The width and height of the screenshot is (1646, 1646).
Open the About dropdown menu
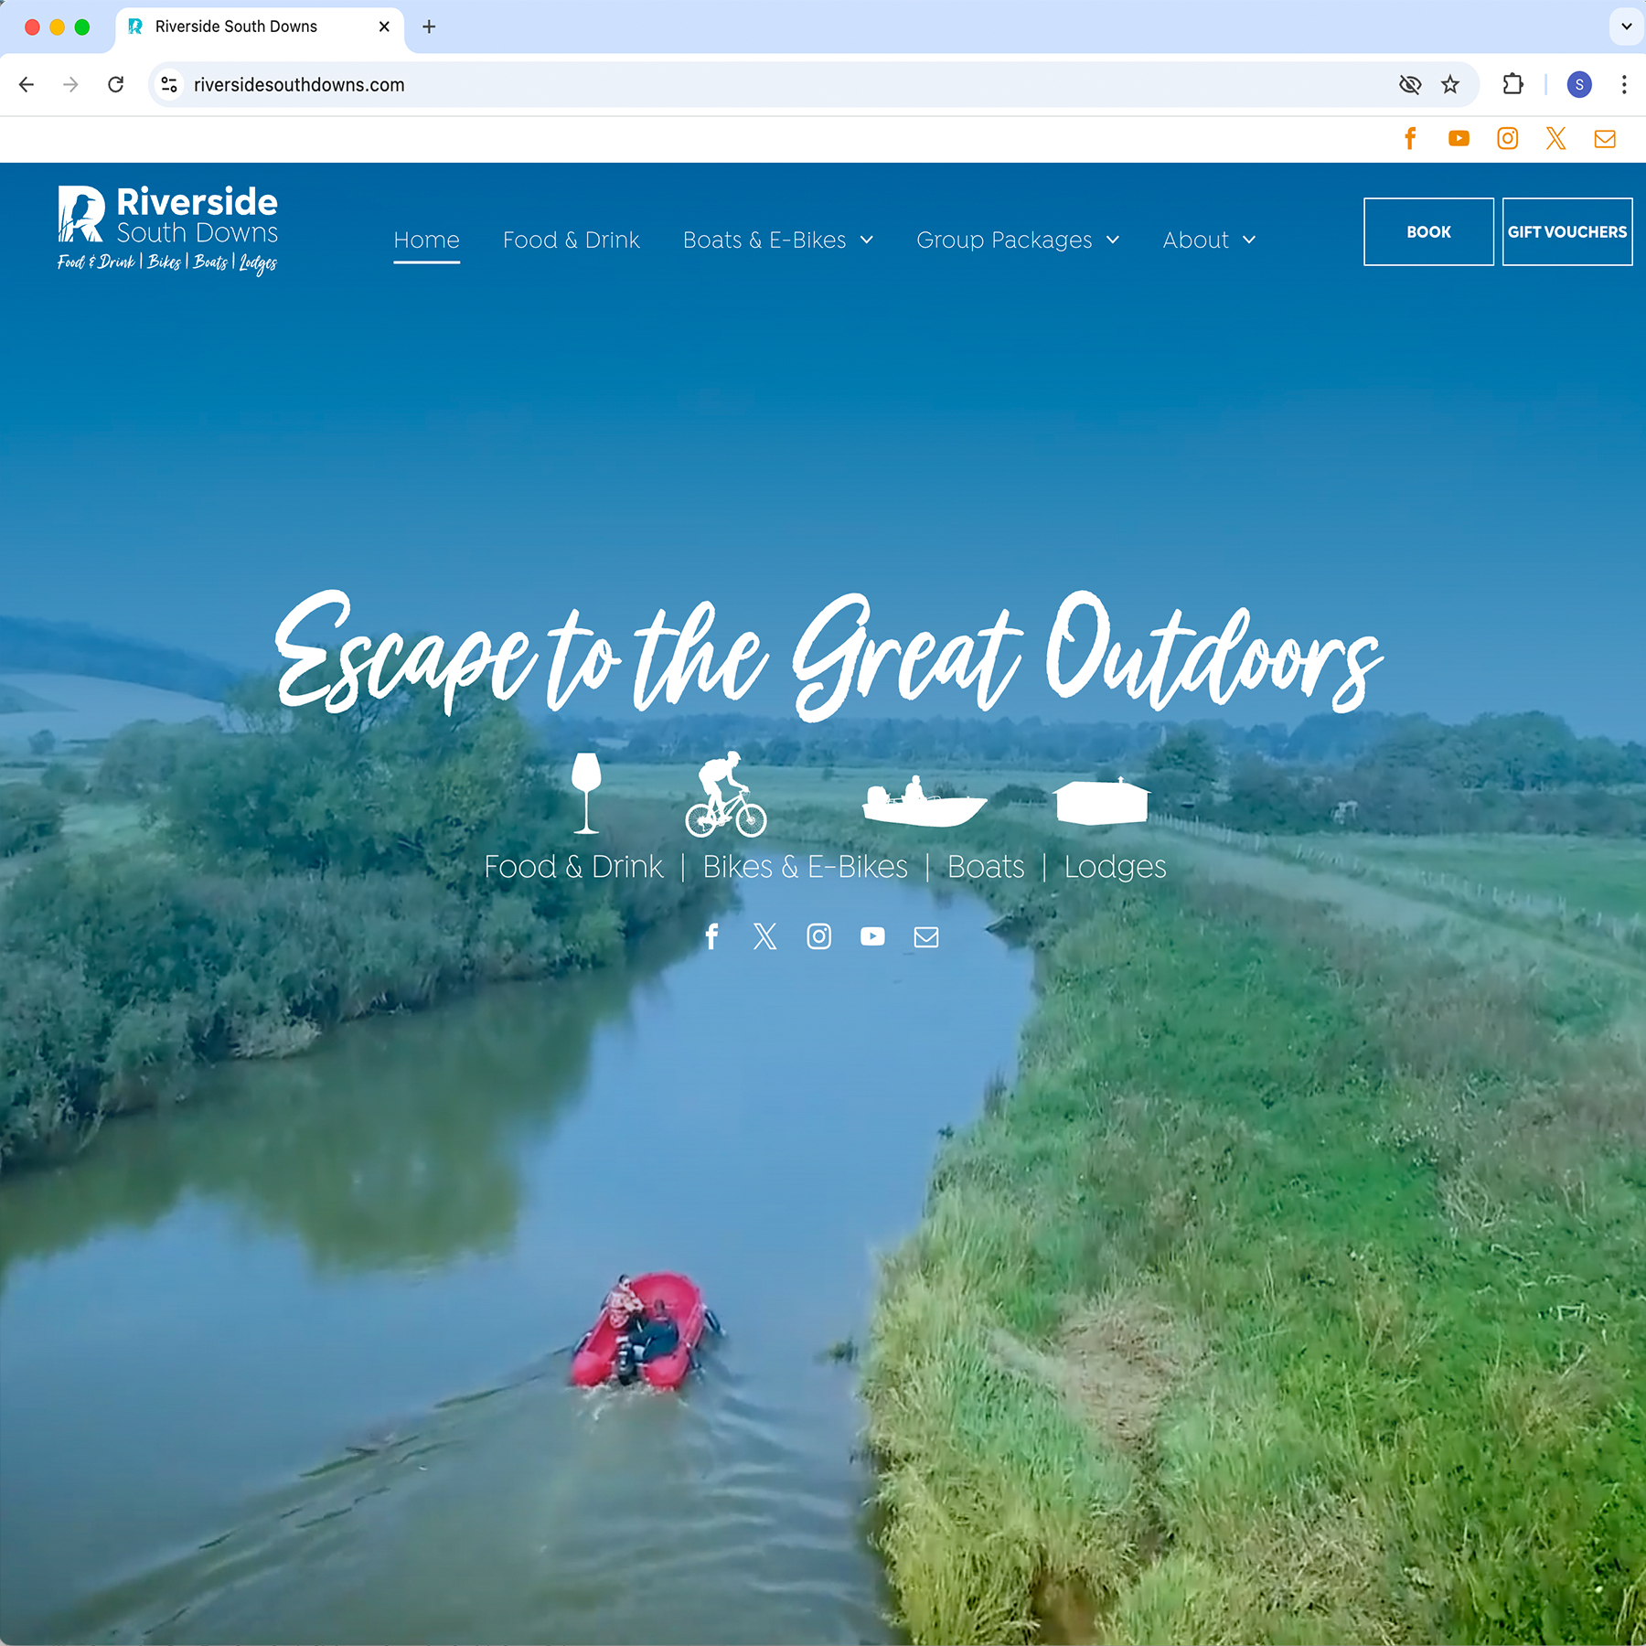coord(1208,240)
